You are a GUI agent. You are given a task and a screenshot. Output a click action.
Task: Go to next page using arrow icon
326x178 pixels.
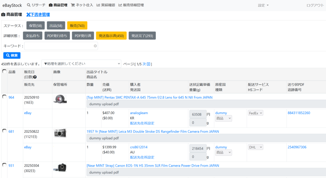pyautogui.click(x=148, y=64)
